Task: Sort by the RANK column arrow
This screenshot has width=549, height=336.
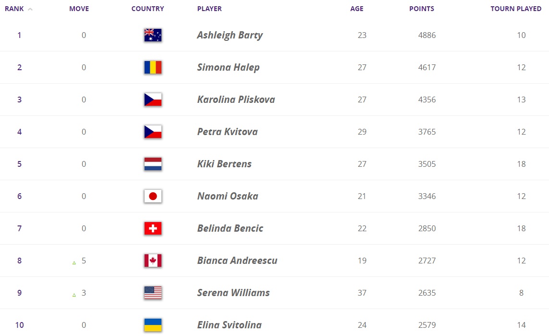Action: (30, 9)
